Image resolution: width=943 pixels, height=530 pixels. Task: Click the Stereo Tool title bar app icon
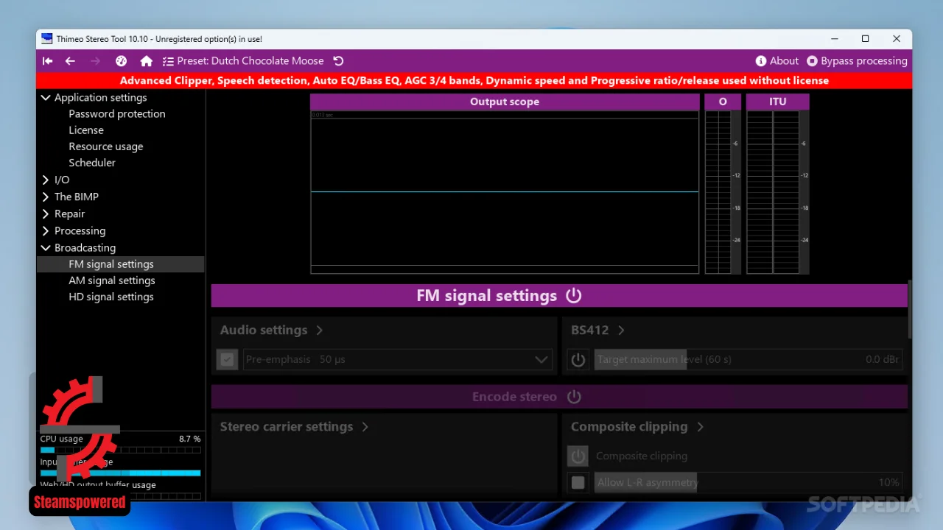tap(47, 39)
